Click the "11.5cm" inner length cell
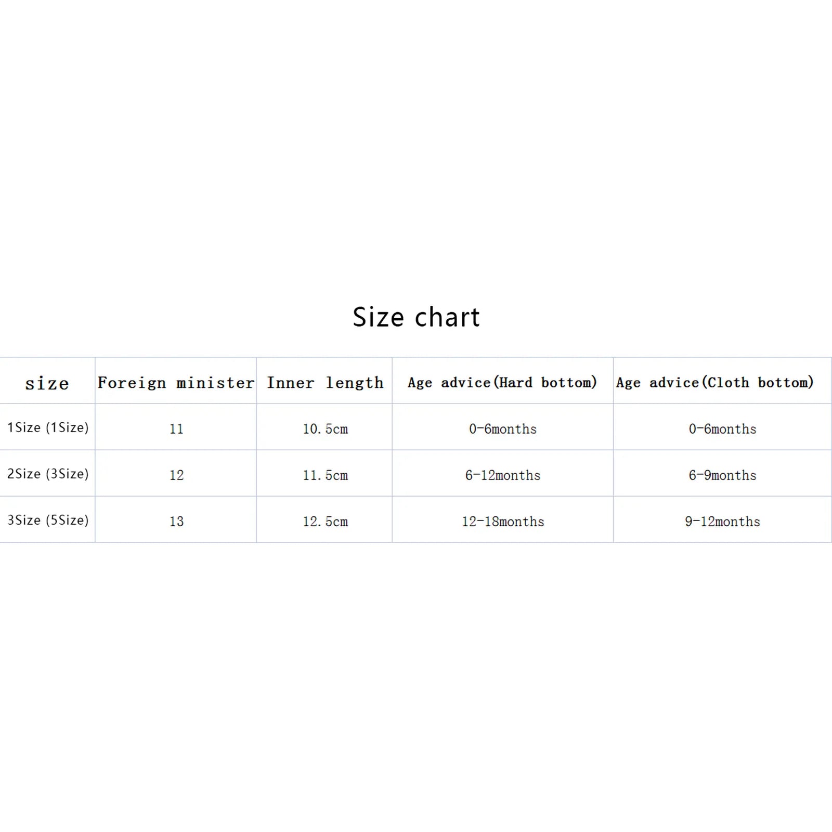Viewport: 832px width, 832px height. [325, 475]
